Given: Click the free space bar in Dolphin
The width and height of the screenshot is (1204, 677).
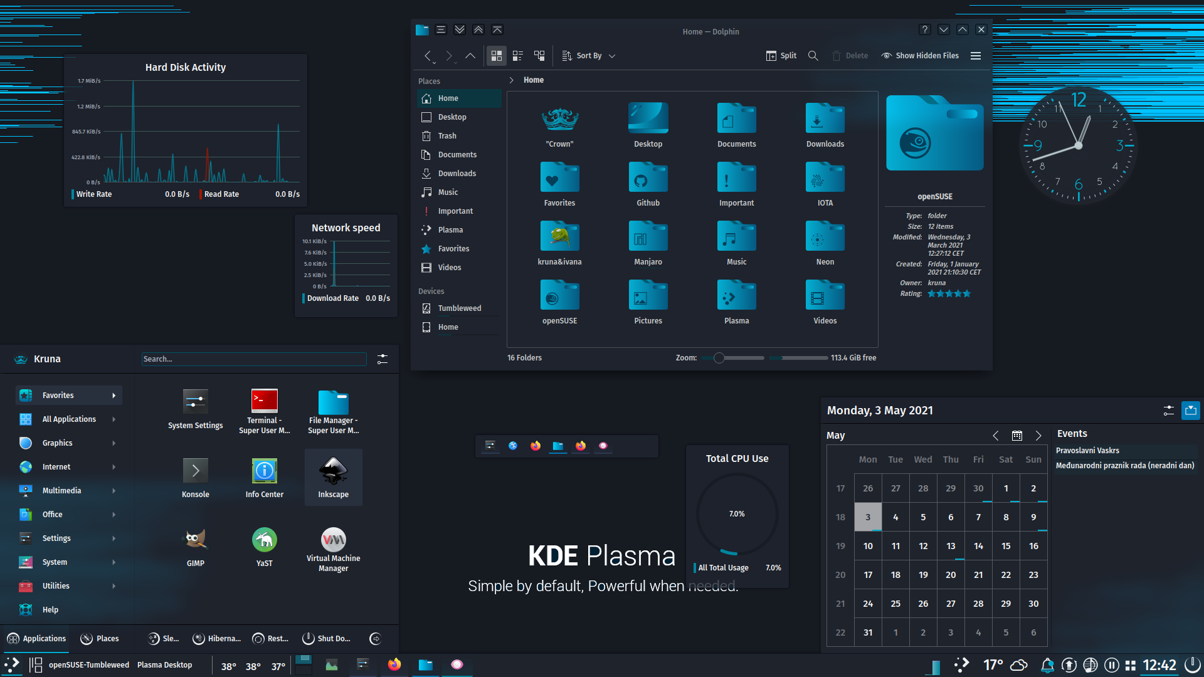Looking at the screenshot, I should (798, 358).
